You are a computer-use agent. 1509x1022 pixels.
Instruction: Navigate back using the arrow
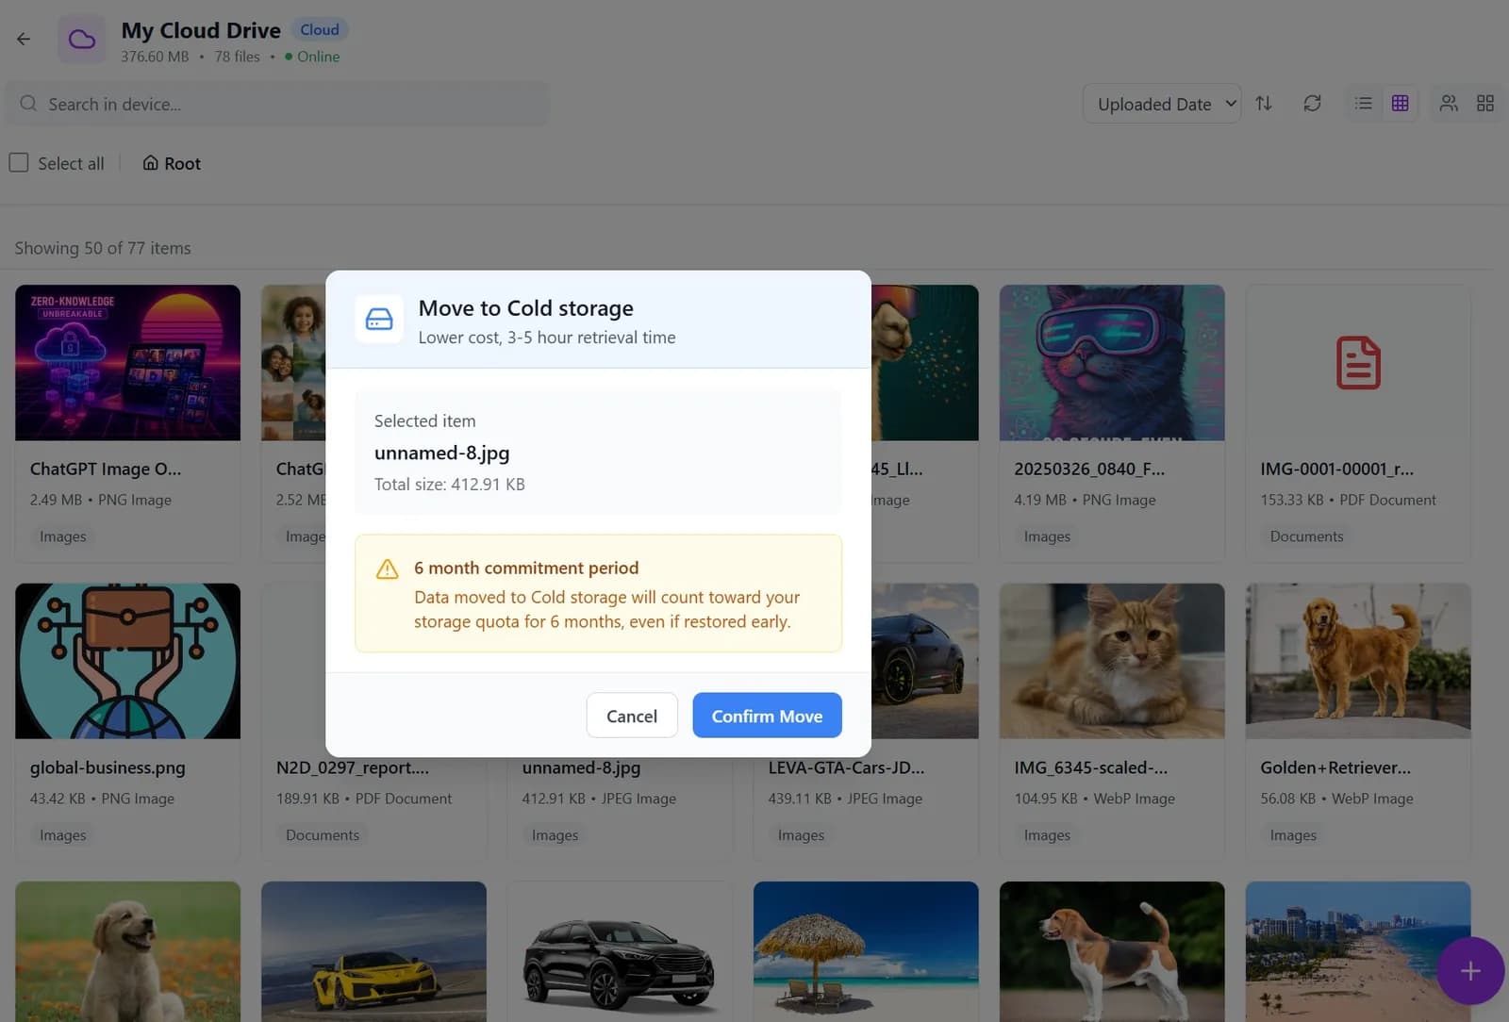23,39
